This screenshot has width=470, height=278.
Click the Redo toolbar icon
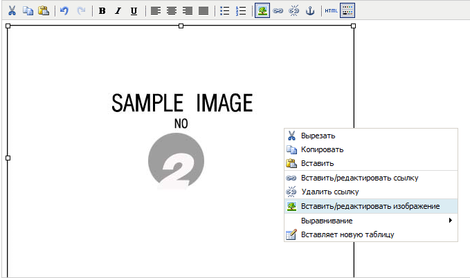(x=81, y=11)
